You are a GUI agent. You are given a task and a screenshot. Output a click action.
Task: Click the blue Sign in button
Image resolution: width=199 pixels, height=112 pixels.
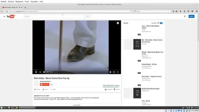click(x=192, y=16)
